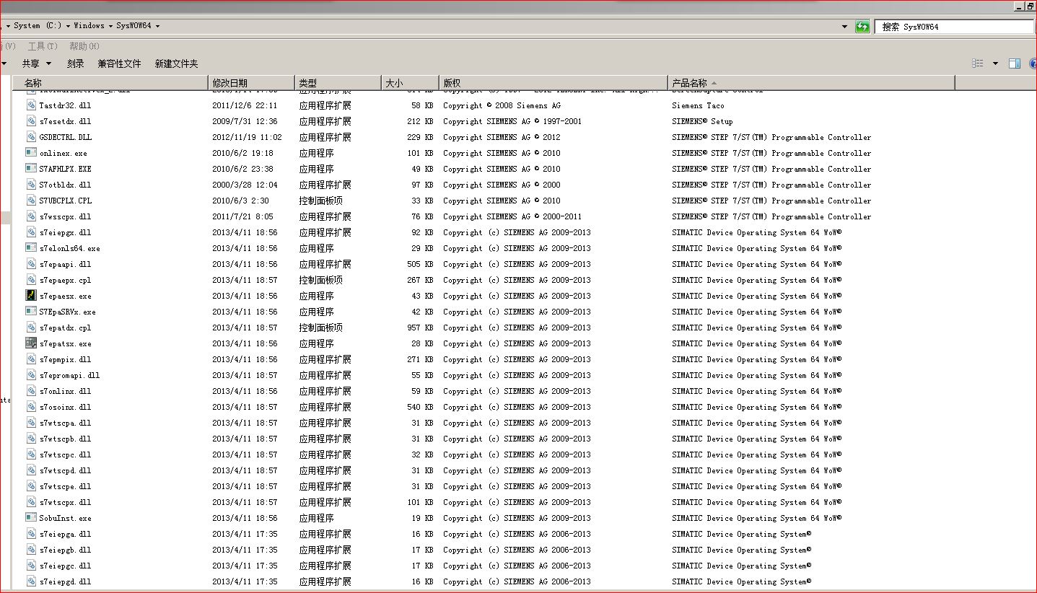Viewport: 1037px width, 593px height.
Task: Click the 刻录 toolbar button
Action: click(x=76, y=63)
